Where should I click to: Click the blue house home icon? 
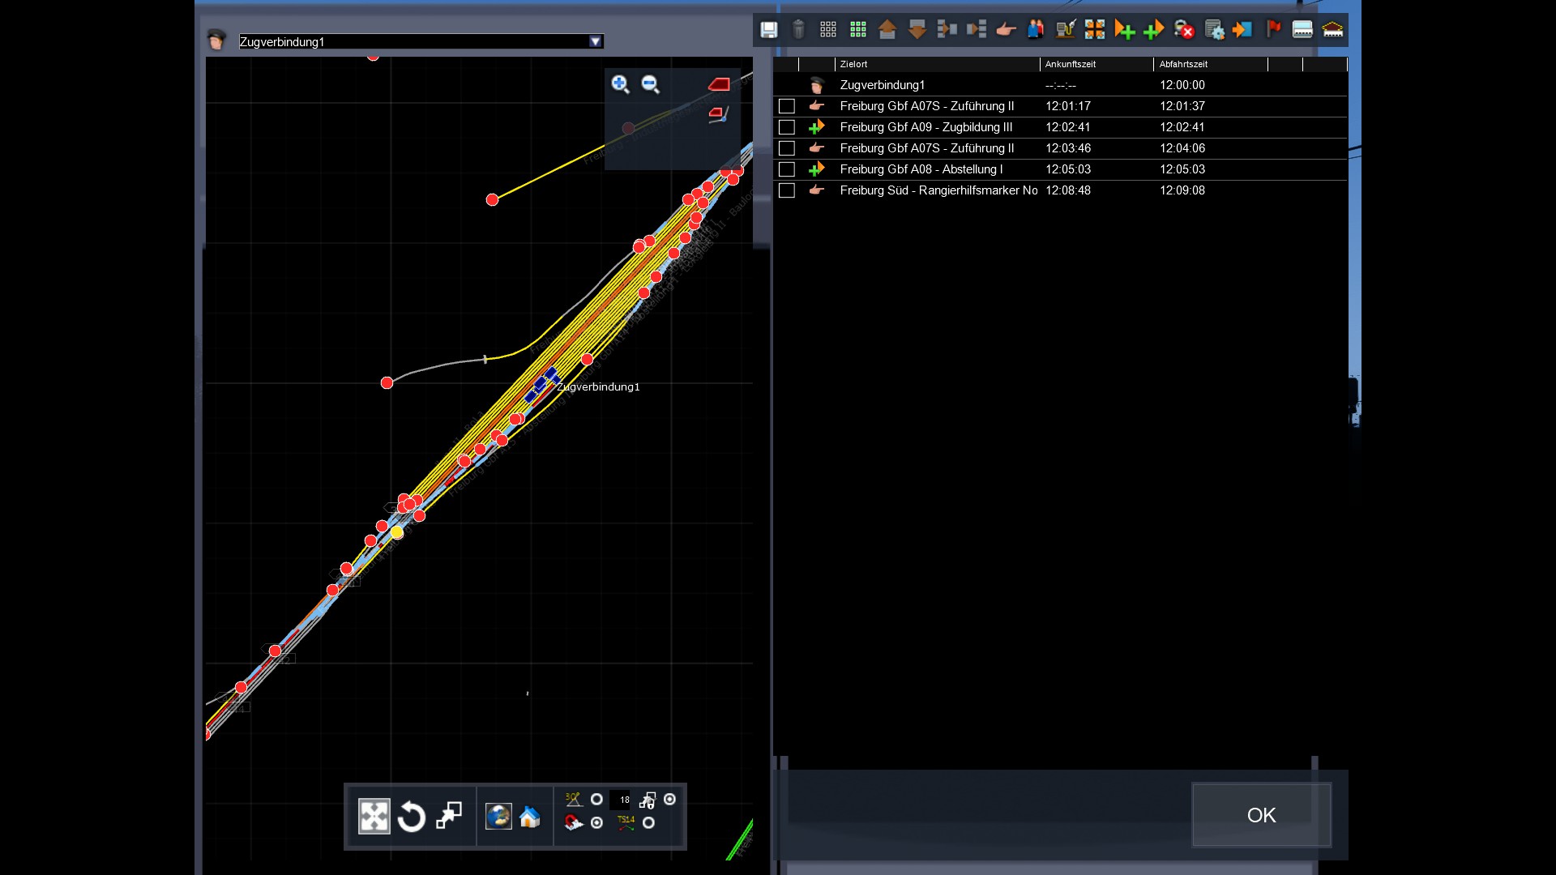click(x=530, y=817)
